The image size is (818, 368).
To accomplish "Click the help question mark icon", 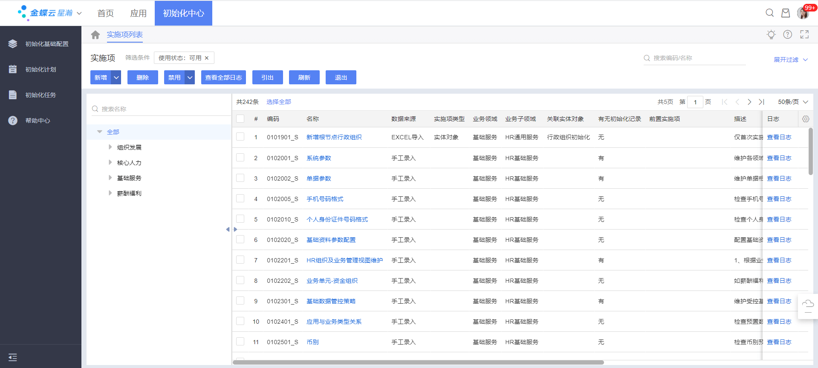I will coord(787,34).
